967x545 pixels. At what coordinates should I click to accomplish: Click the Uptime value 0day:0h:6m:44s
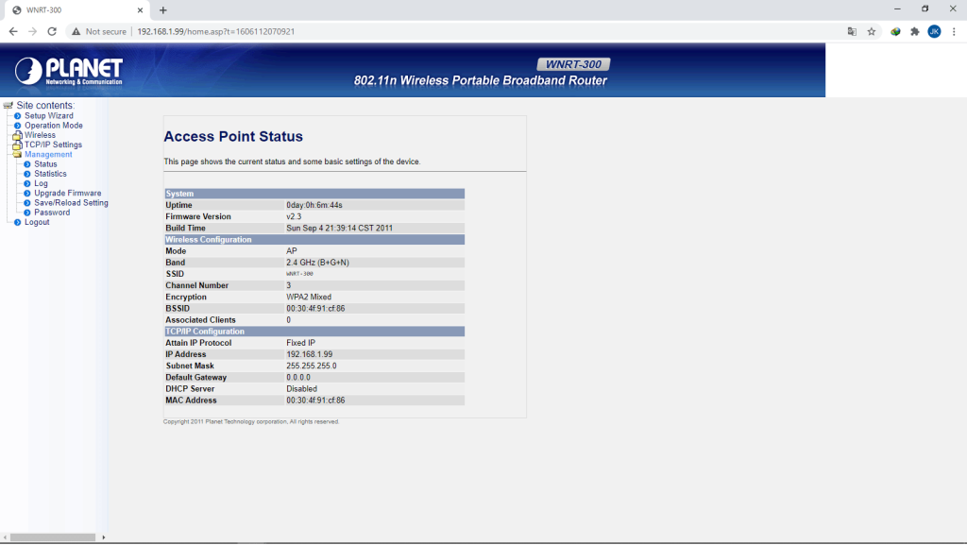[314, 205]
